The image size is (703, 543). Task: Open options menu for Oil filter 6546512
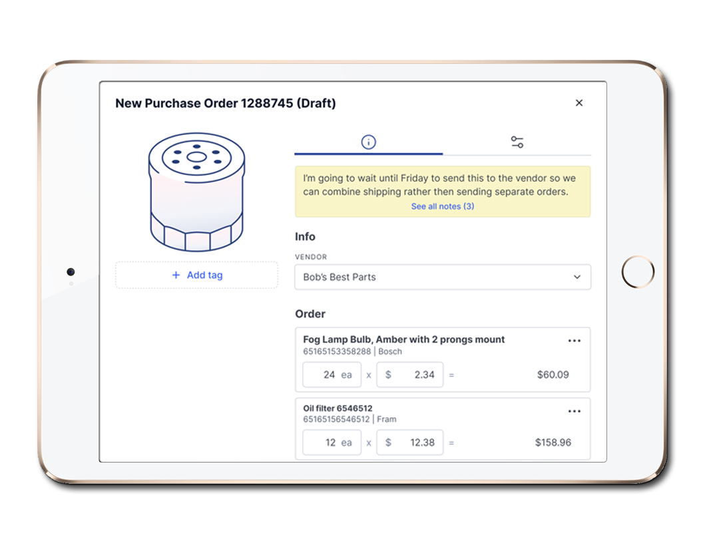pyautogui.click(x=575, y=411)
